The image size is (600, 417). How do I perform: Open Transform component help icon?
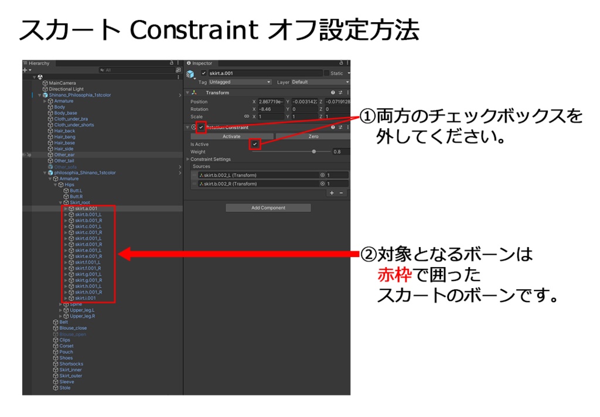pos(333,93)
